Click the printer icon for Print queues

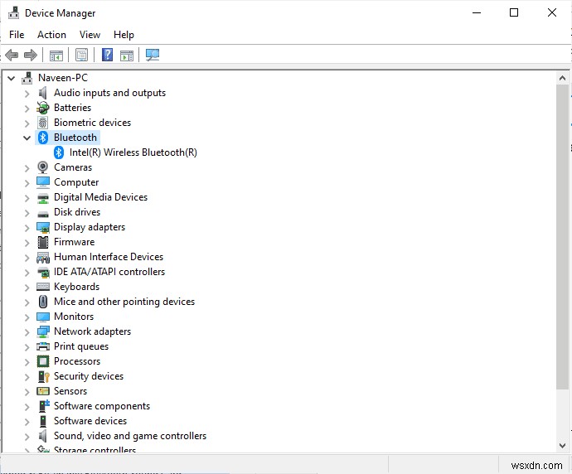[x=43, y=346]
